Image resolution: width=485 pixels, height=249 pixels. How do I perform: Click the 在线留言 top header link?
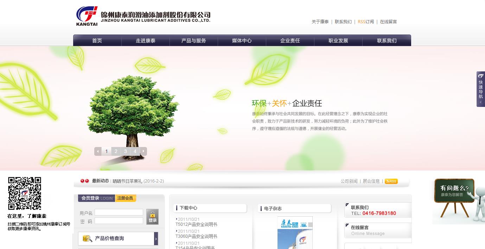pos(388,22)
